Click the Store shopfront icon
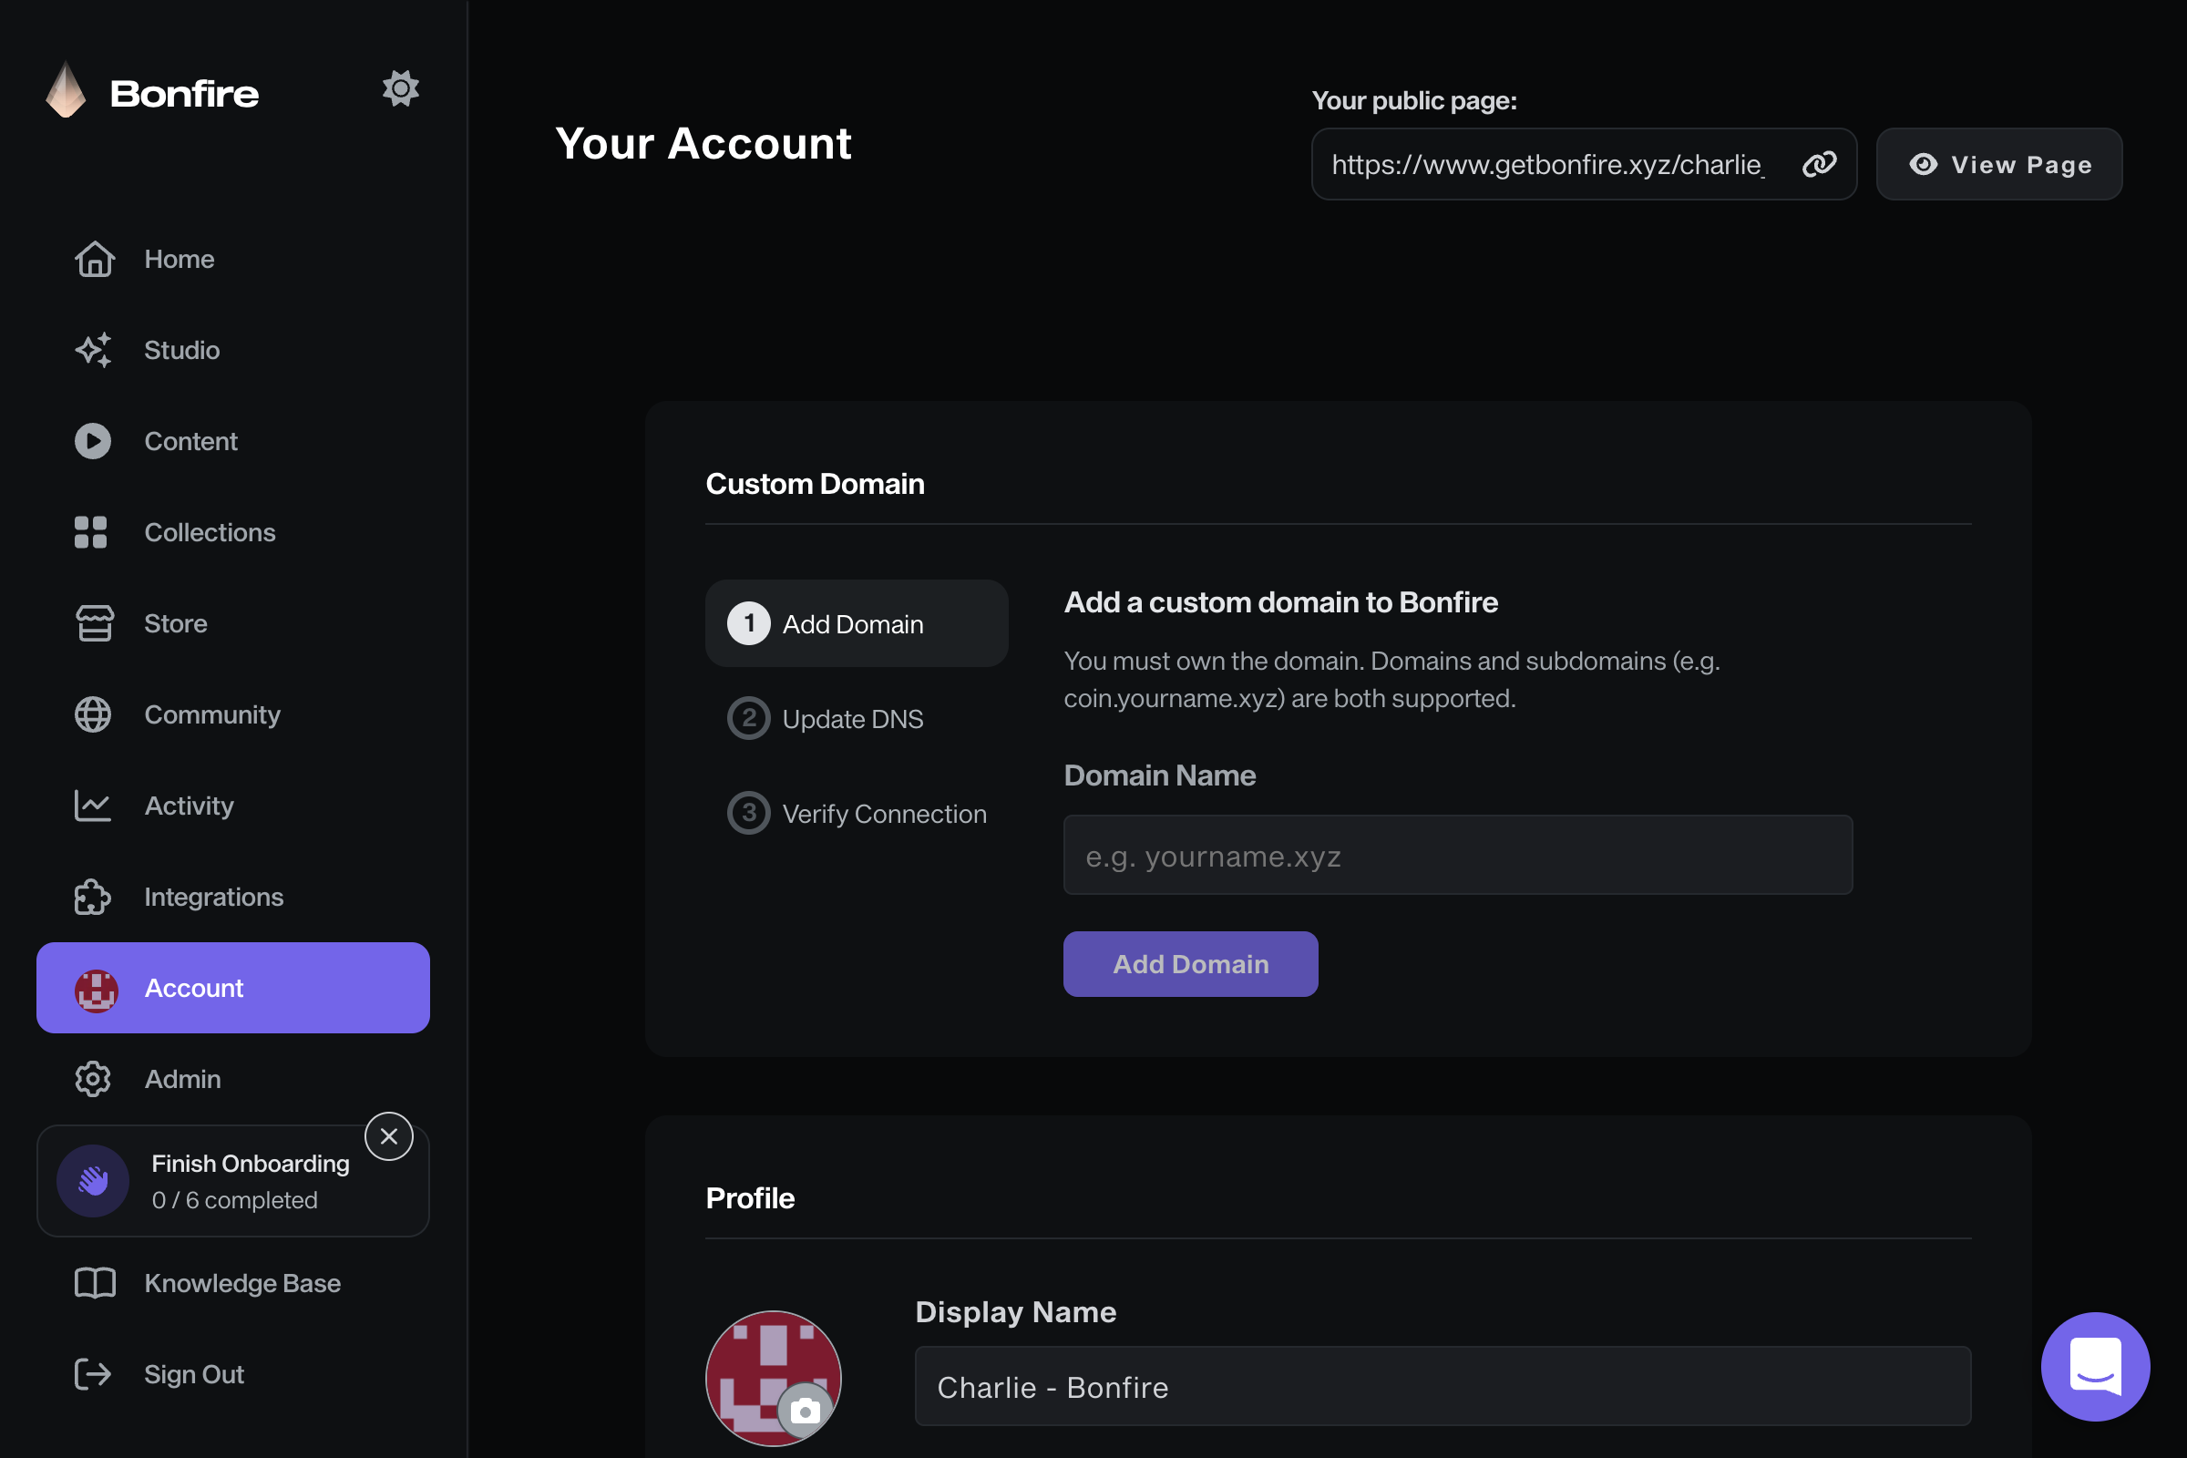The height and width of the screenshot is (1458, 2187). [x=94, y=623]
